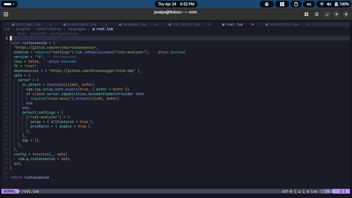Click the utf-8 encoding in statusline
Image resolution: width=352 pixels, height=198 pixels.
coord(287,191)
